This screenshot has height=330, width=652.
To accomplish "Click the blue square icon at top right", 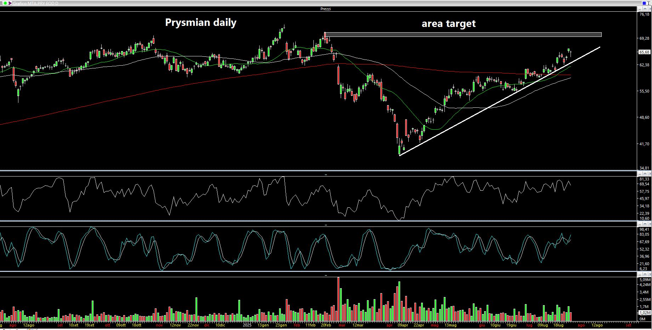I will click(644, 3).
